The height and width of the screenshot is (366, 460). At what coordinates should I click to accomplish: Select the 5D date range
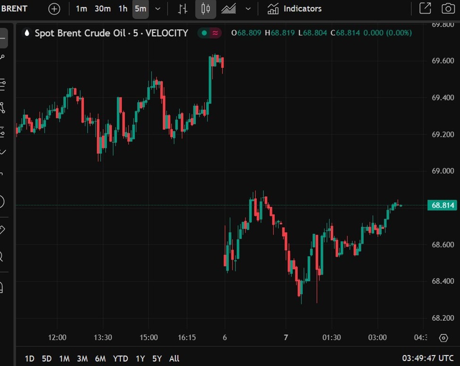tap(46, 358)
